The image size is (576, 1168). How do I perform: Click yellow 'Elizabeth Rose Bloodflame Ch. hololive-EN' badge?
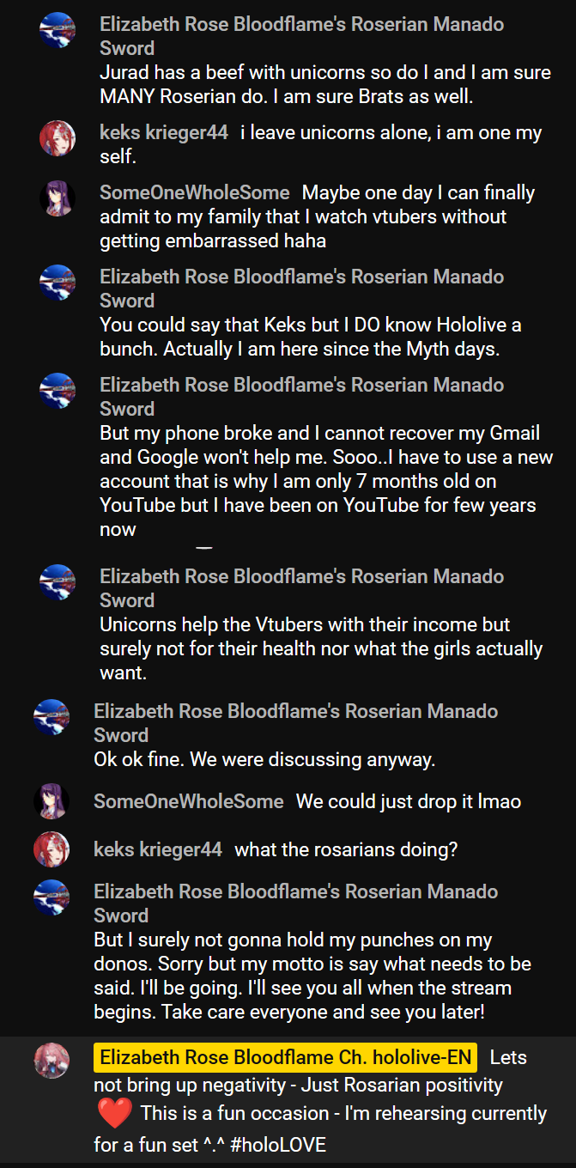285,1057
